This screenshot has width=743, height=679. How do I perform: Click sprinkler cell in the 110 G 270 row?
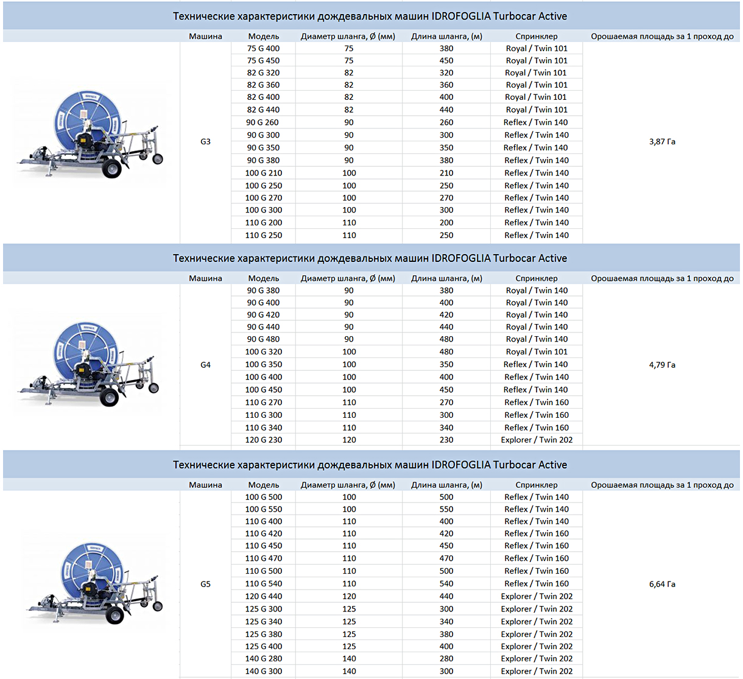point(537,403)
